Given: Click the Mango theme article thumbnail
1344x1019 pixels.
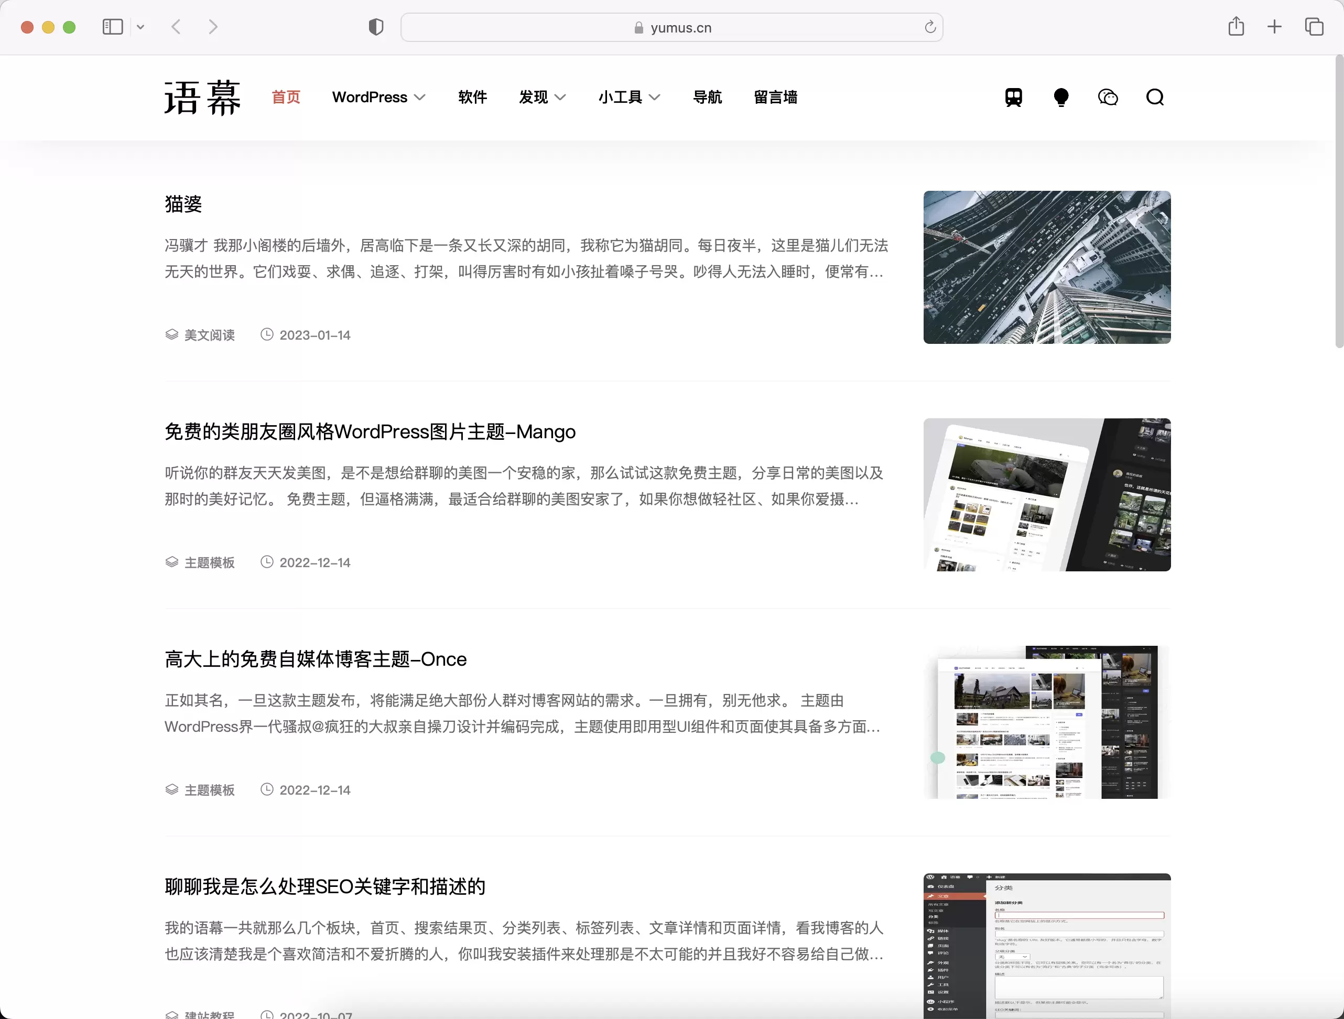Looking at the screenshot, I should pos(1047,495).
